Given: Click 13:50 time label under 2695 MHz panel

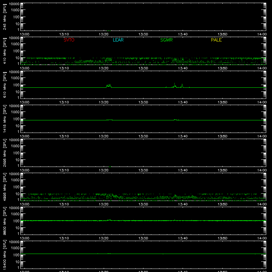Looking at the screenshot, I should pyautogui.click(x=222, y=170).
